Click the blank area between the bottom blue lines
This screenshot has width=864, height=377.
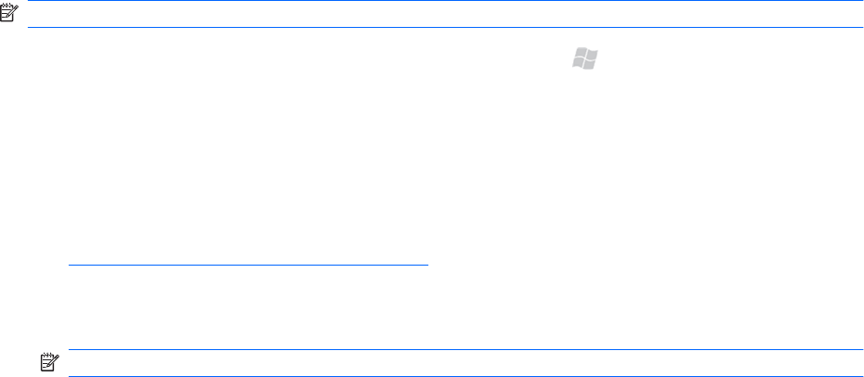455,363
